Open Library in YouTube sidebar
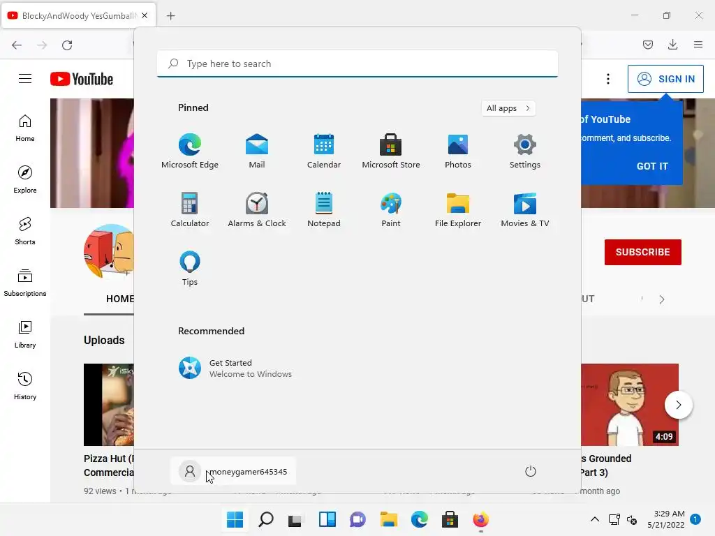Image resolution: width=715 pixels, height=536 pixels. click(x=25, y=334)
